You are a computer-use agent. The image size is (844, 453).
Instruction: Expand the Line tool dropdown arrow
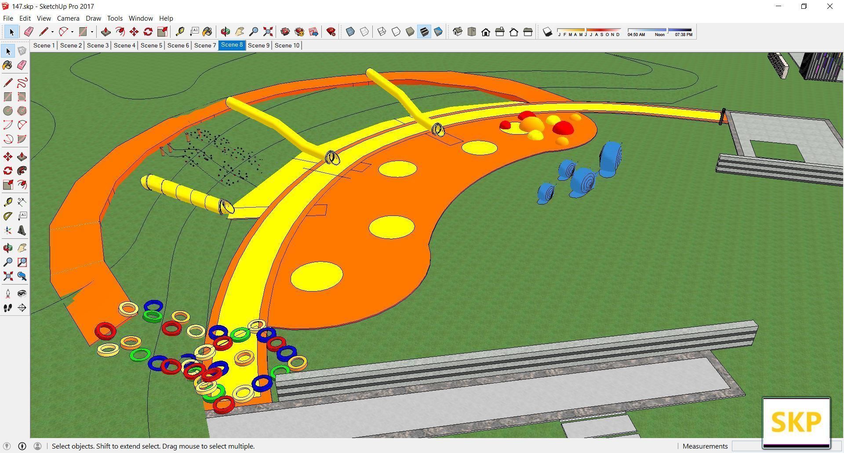click(52, 32)
